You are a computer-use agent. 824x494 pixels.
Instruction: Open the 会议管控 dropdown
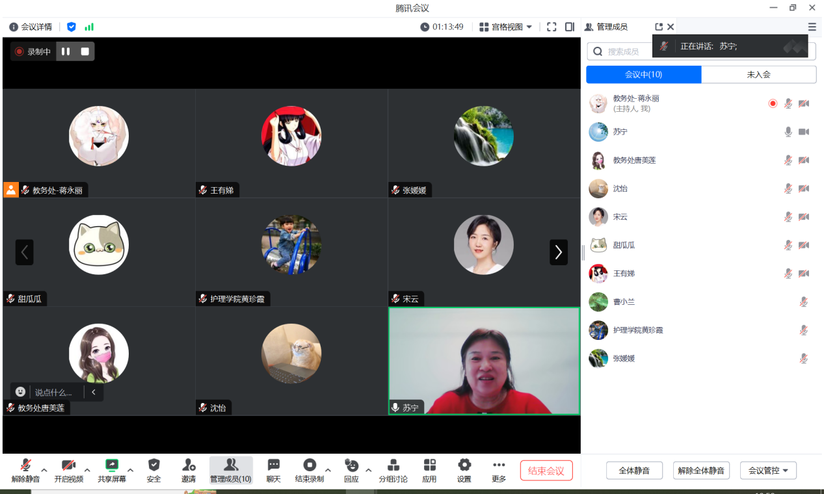(768, 471)
